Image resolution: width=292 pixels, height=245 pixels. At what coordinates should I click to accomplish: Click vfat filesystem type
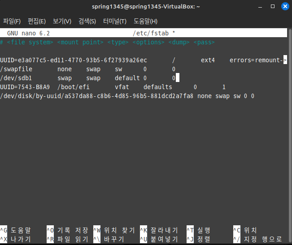click(122, 87)
